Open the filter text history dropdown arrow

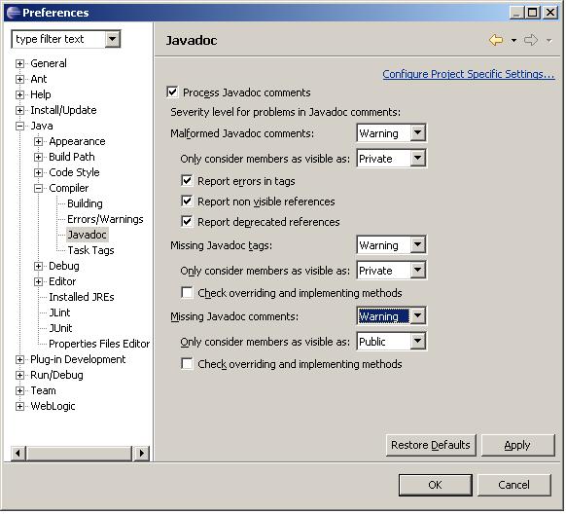pos(113,39)
